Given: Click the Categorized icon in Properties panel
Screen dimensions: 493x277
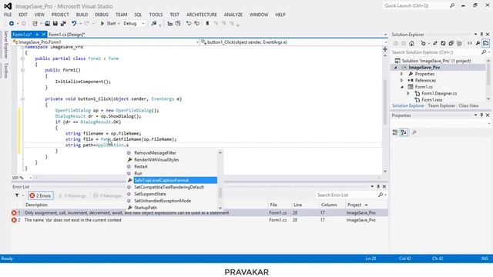Looking at the screenshot, I should click(x=395, y=132).
